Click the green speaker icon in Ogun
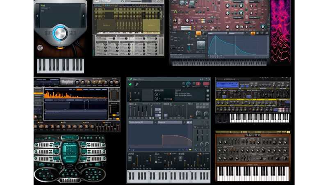Image resolution: width=328 pixels, height=185 pixels. click(x=130, y=85)
